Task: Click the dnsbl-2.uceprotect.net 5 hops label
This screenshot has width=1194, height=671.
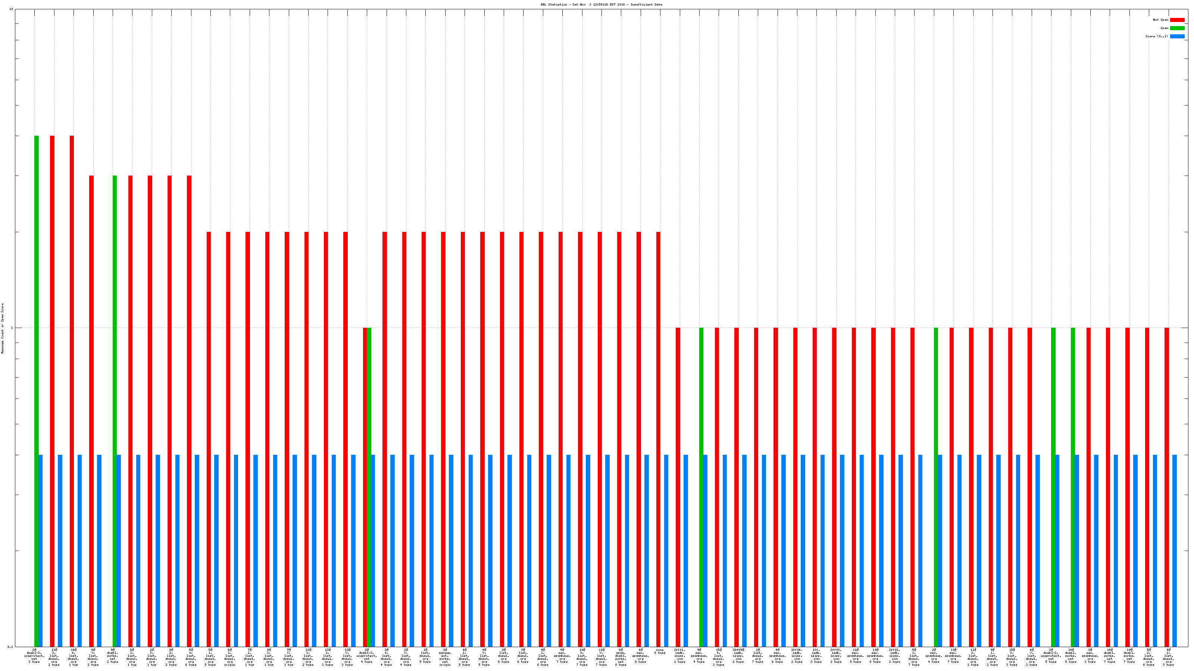Action: pyautogui.click(x=1051, y=656)
